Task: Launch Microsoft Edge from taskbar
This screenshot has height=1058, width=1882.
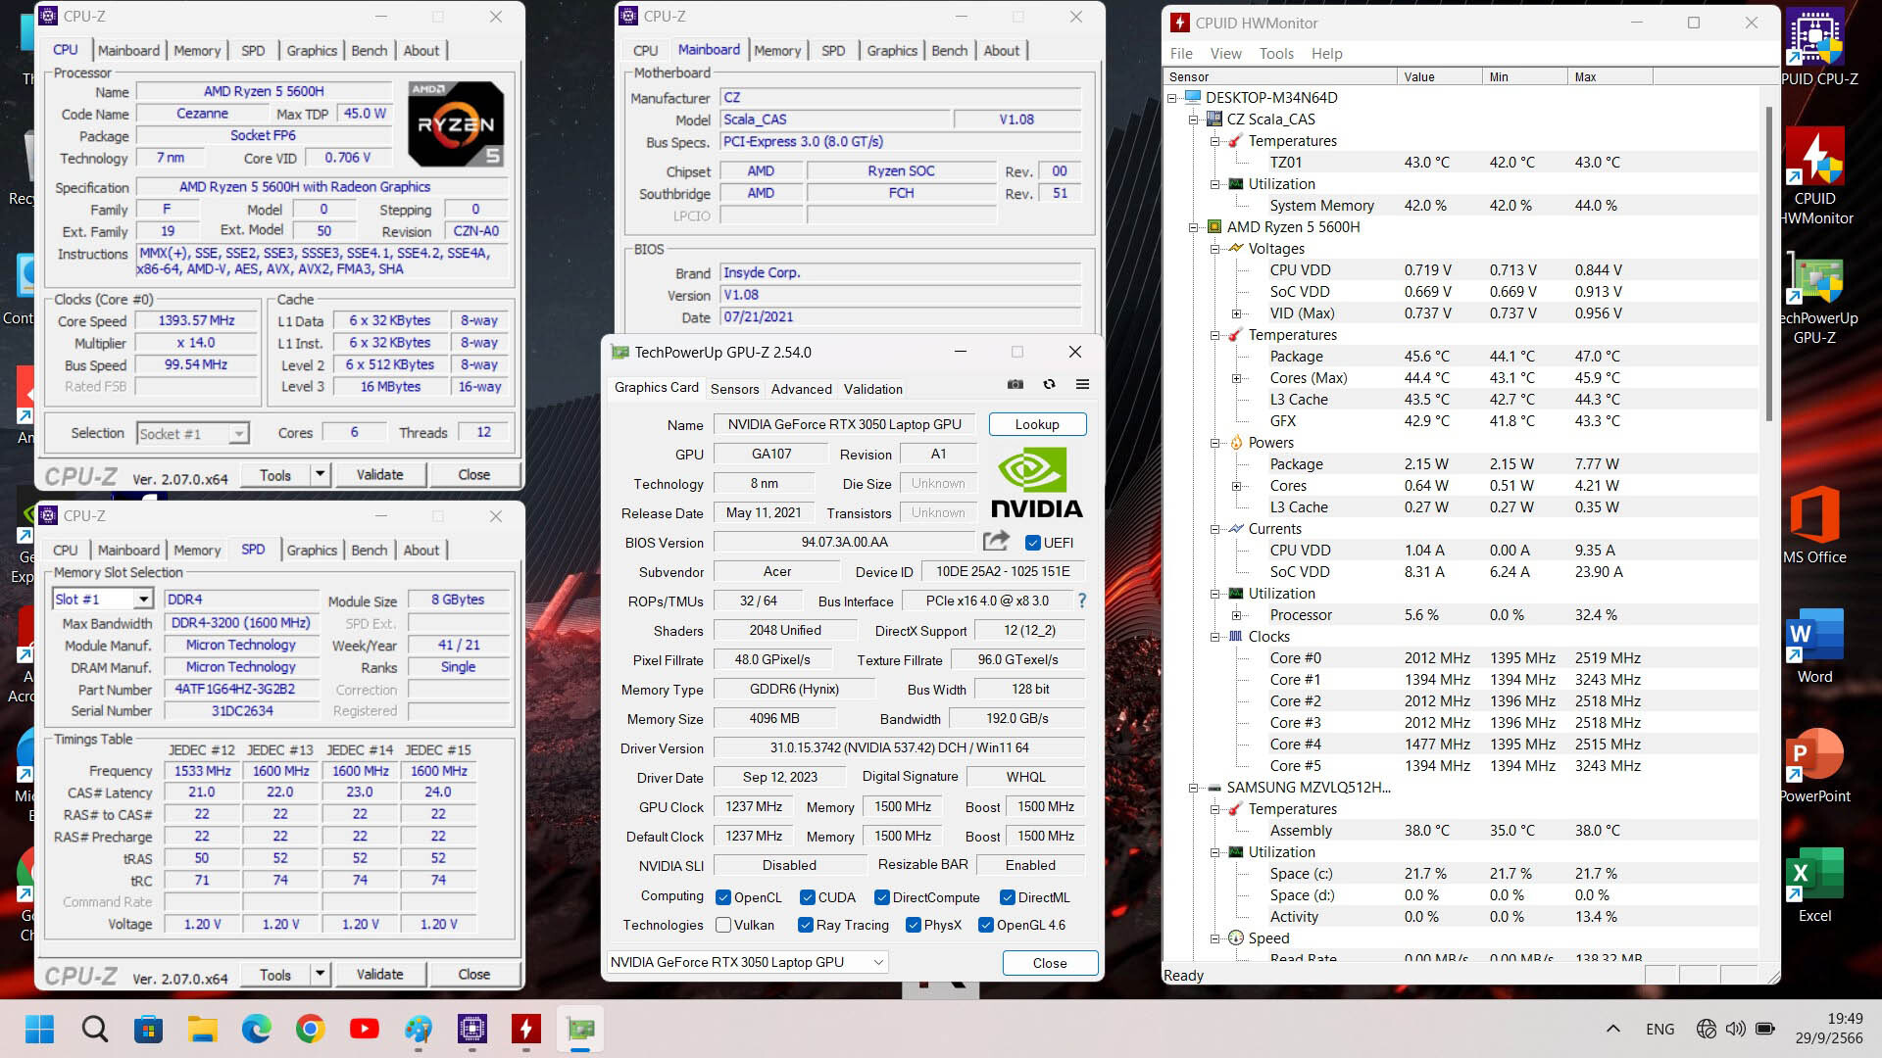Action: pos(256,1029)
